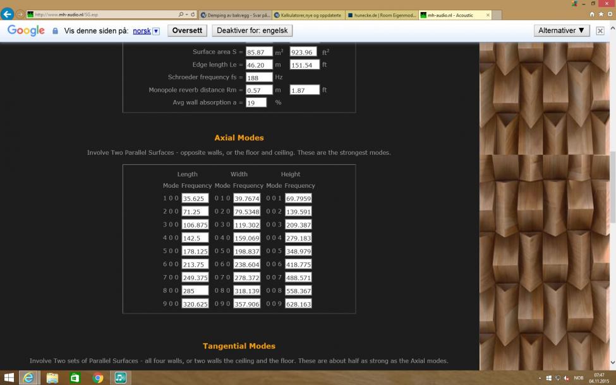Close the Google translate bar

click(x=600, y=31)
